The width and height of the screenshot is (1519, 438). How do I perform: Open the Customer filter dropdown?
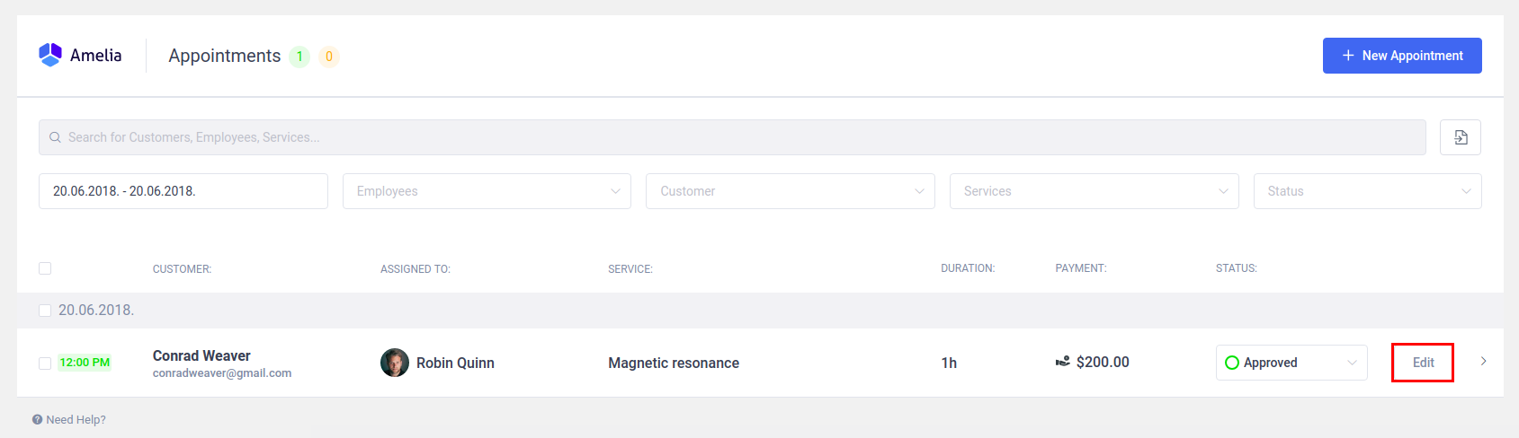pyautogui.click(x=791, y=191)
